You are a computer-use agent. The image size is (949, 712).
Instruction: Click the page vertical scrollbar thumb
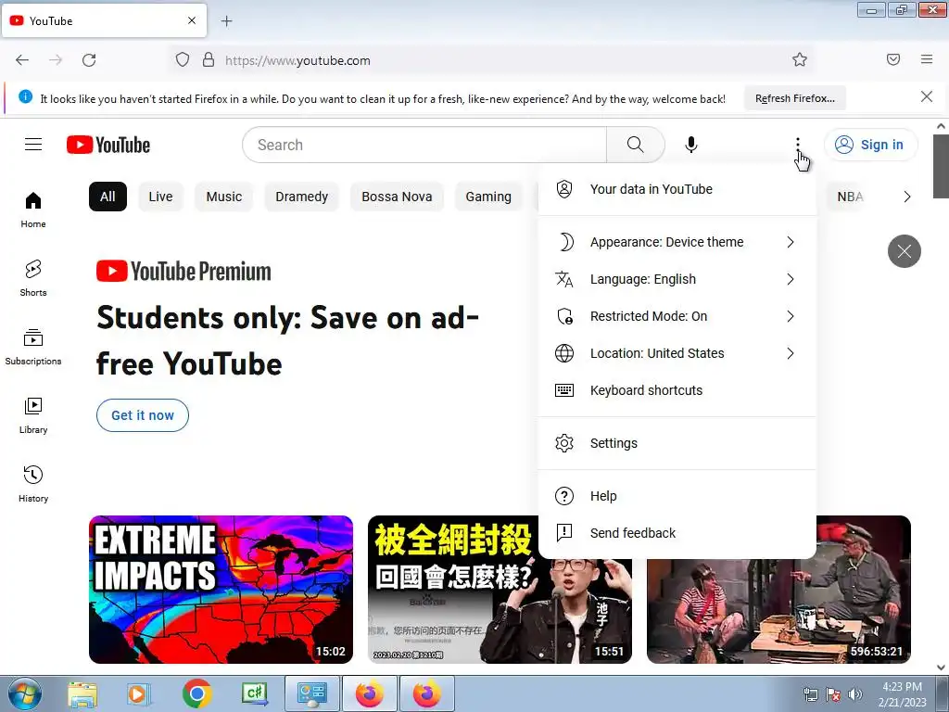click(x=941, y=166)
